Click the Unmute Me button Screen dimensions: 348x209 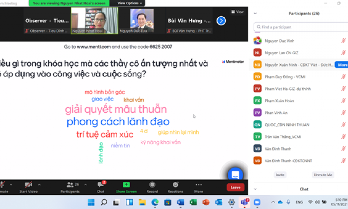(323, 175)
